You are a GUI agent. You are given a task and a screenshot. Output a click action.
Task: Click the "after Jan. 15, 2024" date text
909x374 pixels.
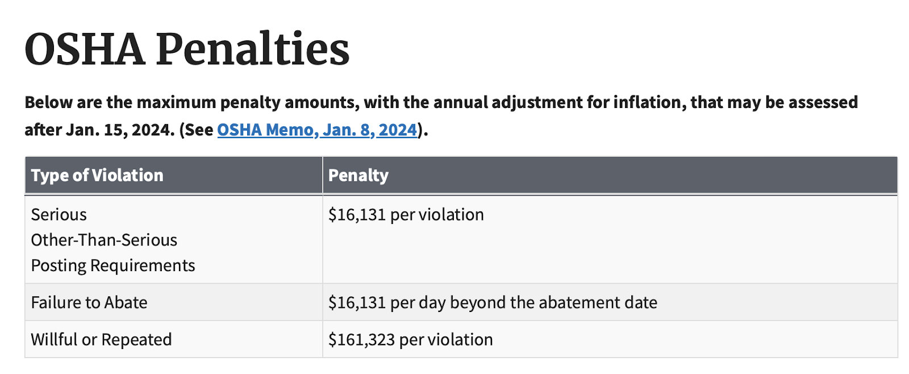tap(99, 130)
